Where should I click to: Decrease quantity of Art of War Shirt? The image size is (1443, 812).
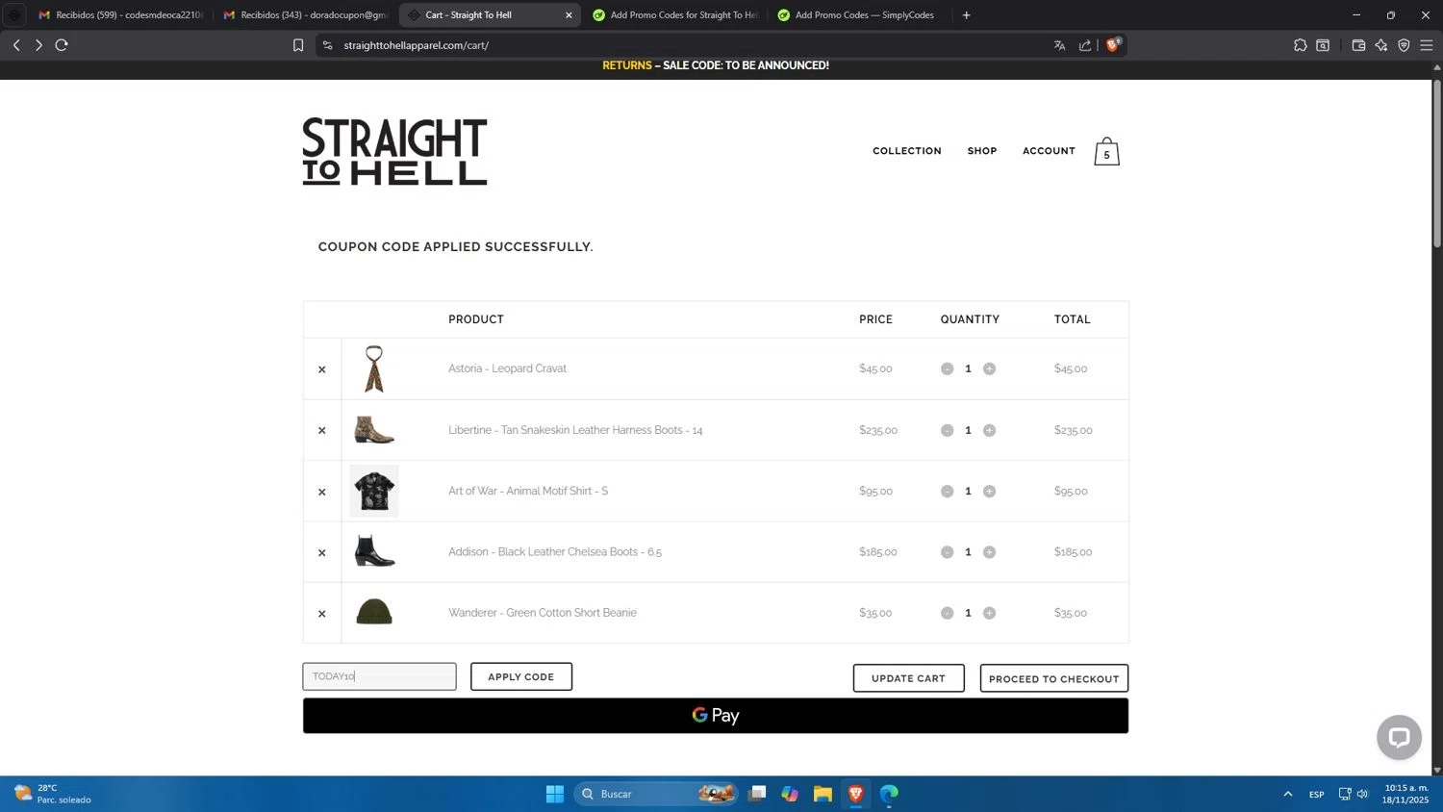[948, 491]
